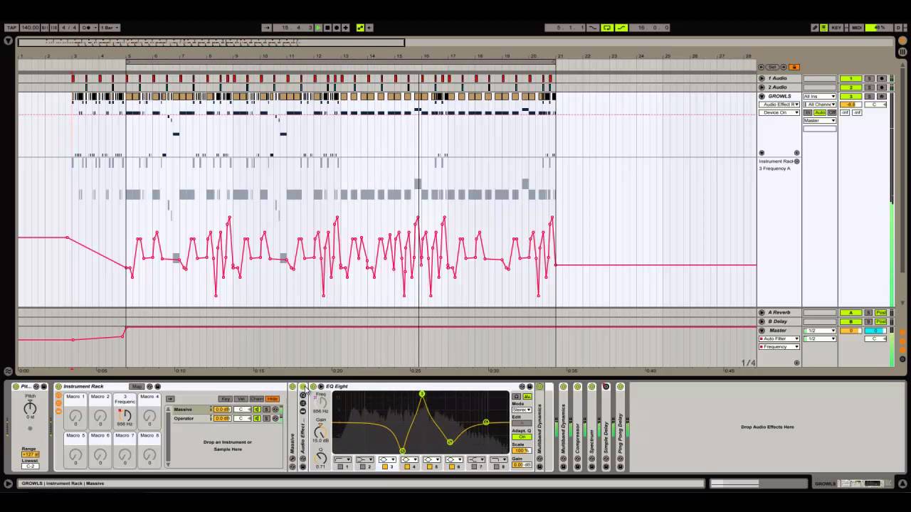
Task: Jump to the next locator arrow
Action: [783, 67]
